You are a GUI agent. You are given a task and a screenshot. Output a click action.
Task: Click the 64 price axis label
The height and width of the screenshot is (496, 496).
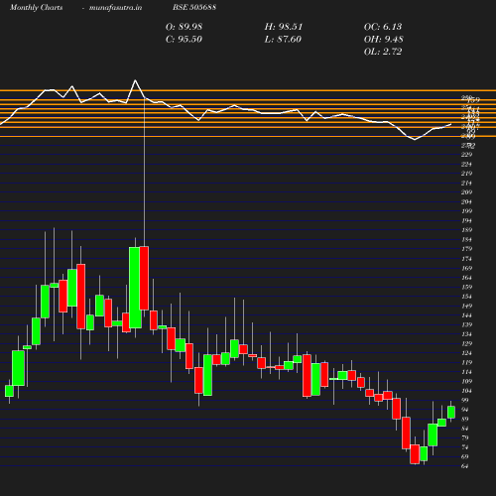coord(465,466)
